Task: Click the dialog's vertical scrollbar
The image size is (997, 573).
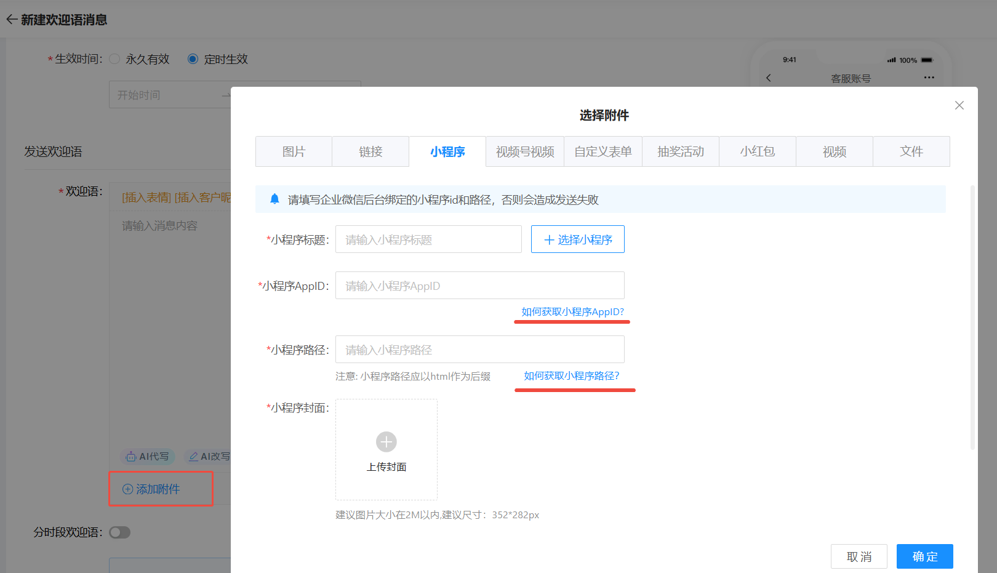Action: (x=972, y=317)
